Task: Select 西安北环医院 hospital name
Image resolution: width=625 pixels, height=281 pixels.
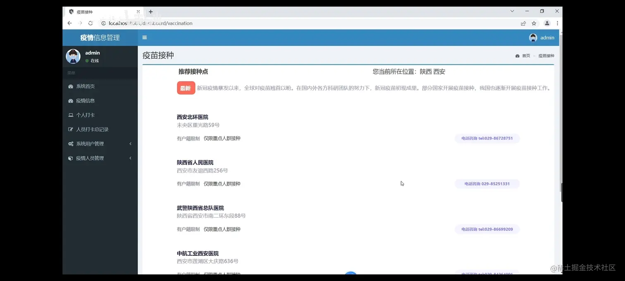Action: [x=193, y=117]
